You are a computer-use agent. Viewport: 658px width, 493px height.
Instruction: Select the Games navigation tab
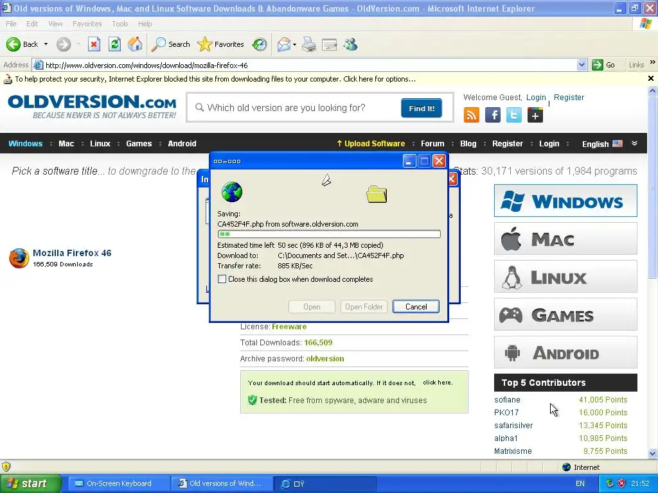coord(139,143)
